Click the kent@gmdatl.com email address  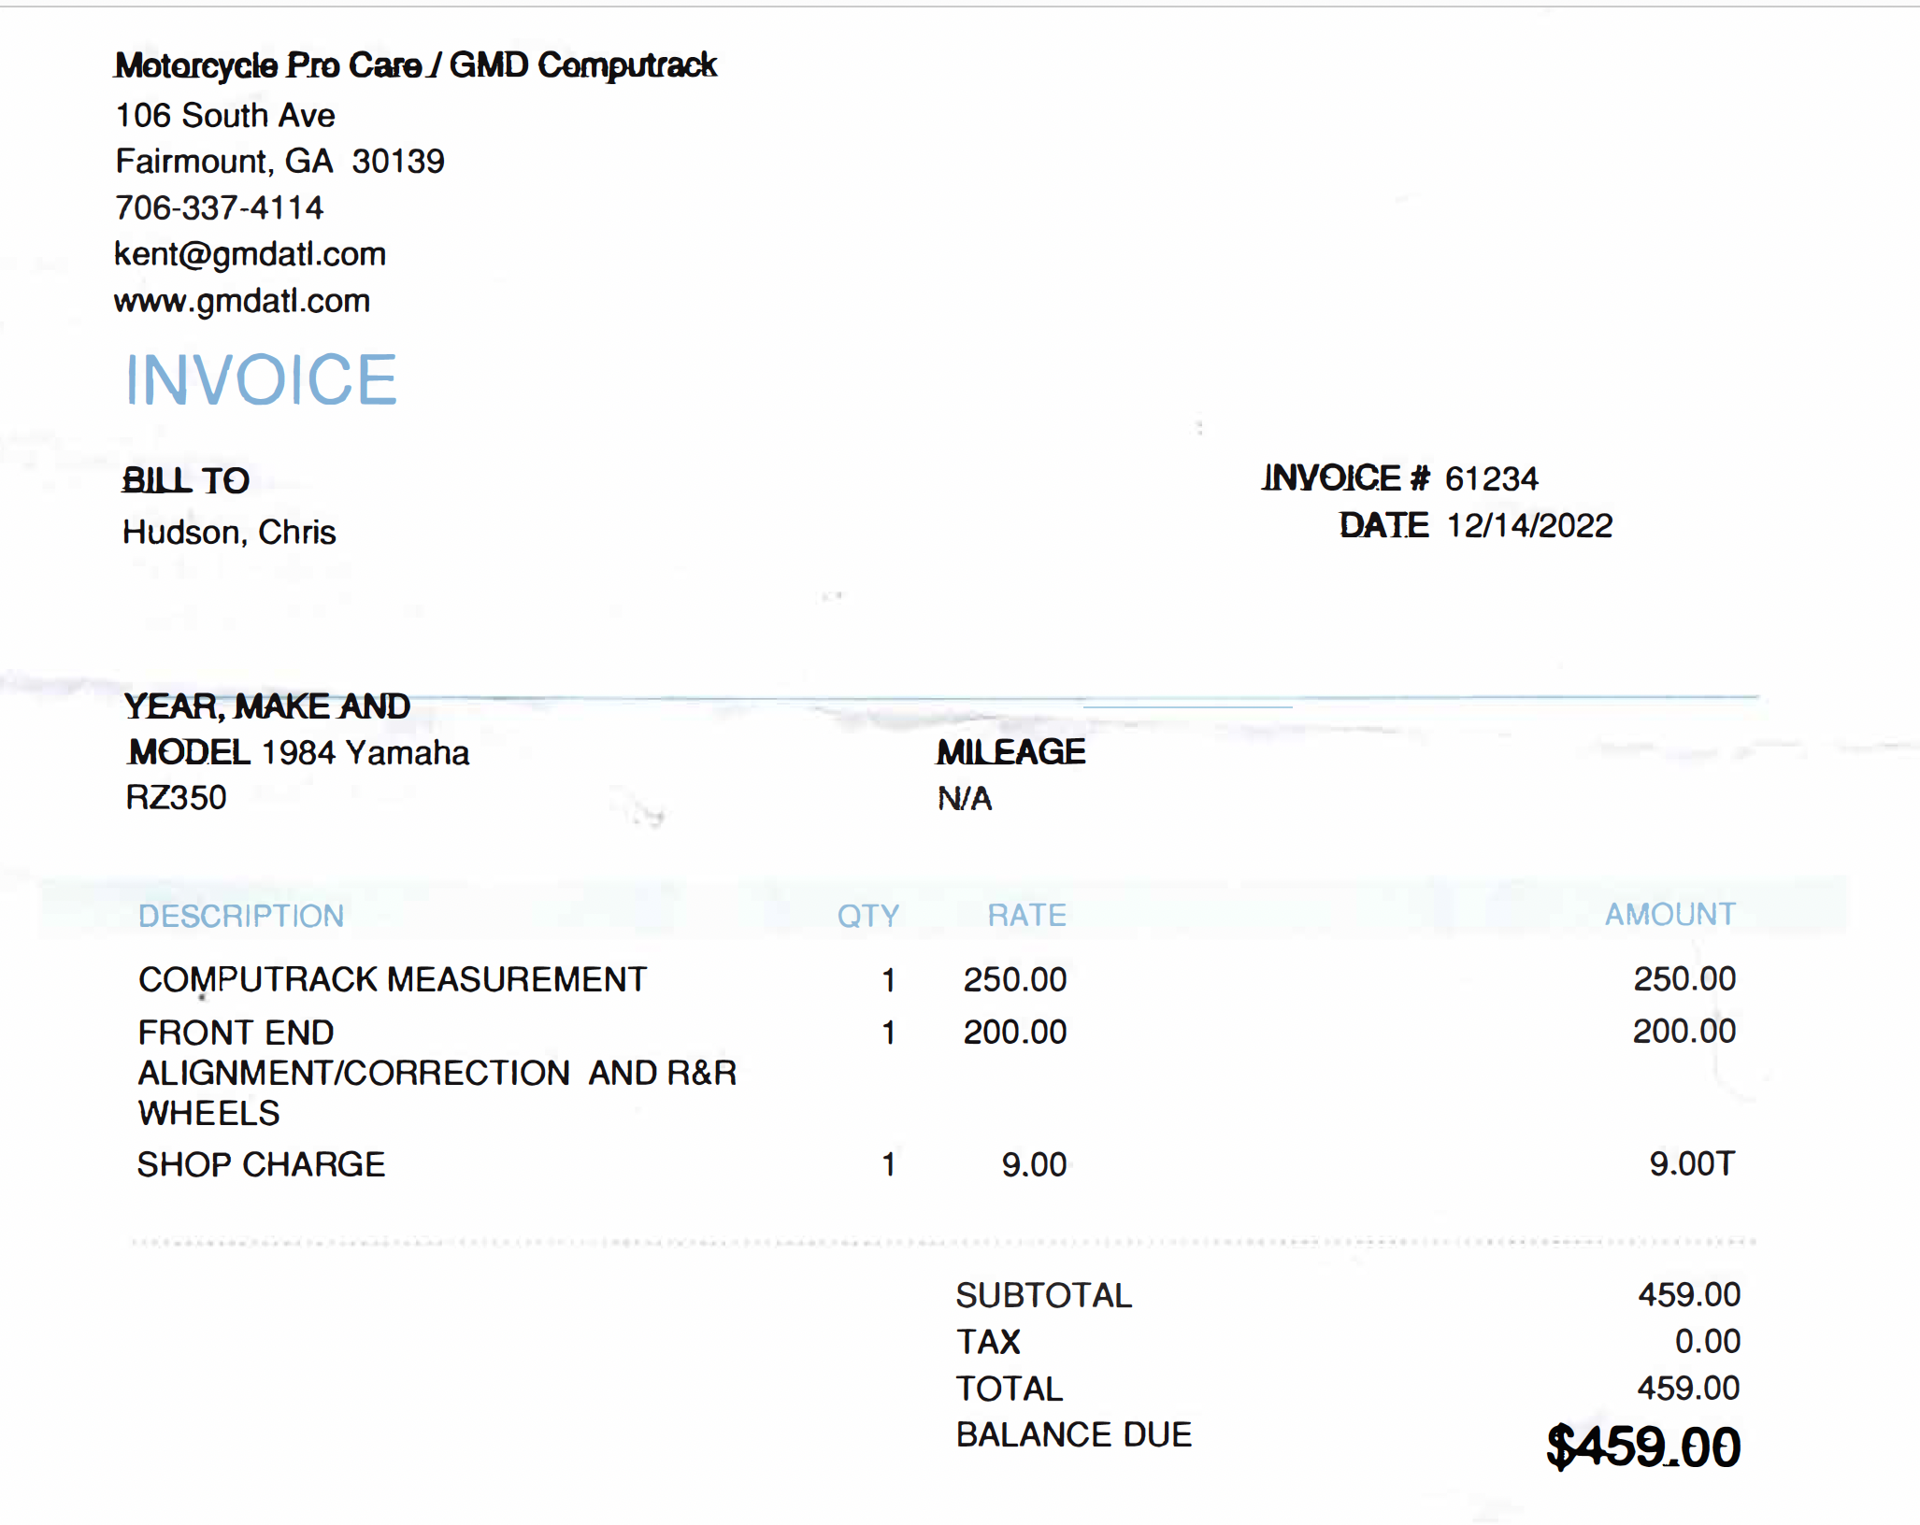coord(250,254)
